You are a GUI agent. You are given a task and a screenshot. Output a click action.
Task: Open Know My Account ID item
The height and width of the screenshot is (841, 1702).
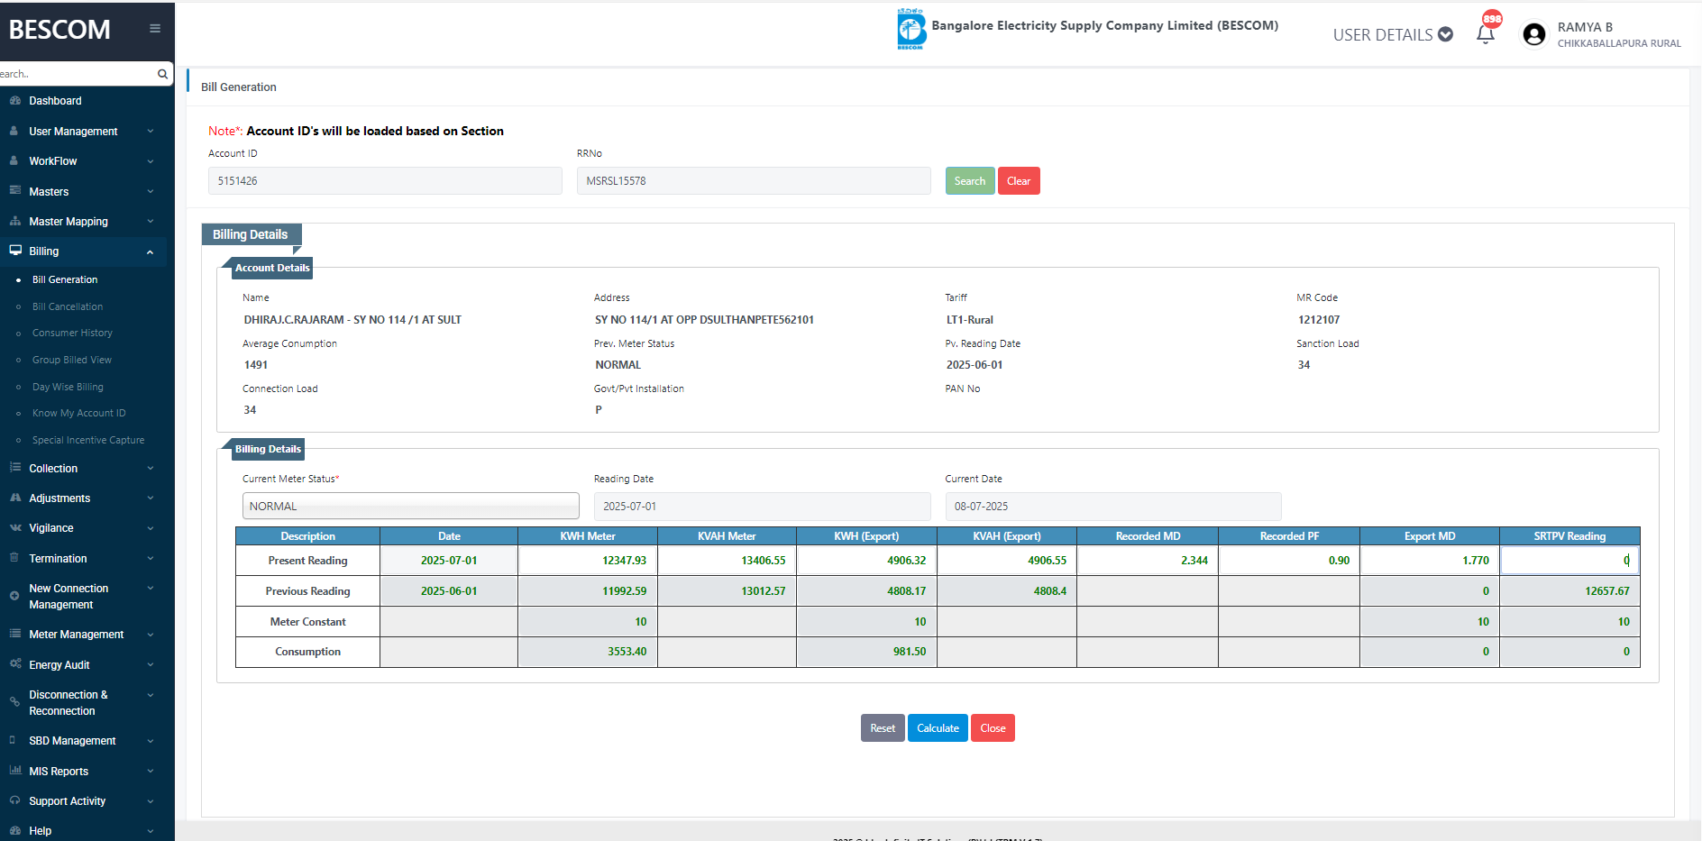click(x=79, y=413)
